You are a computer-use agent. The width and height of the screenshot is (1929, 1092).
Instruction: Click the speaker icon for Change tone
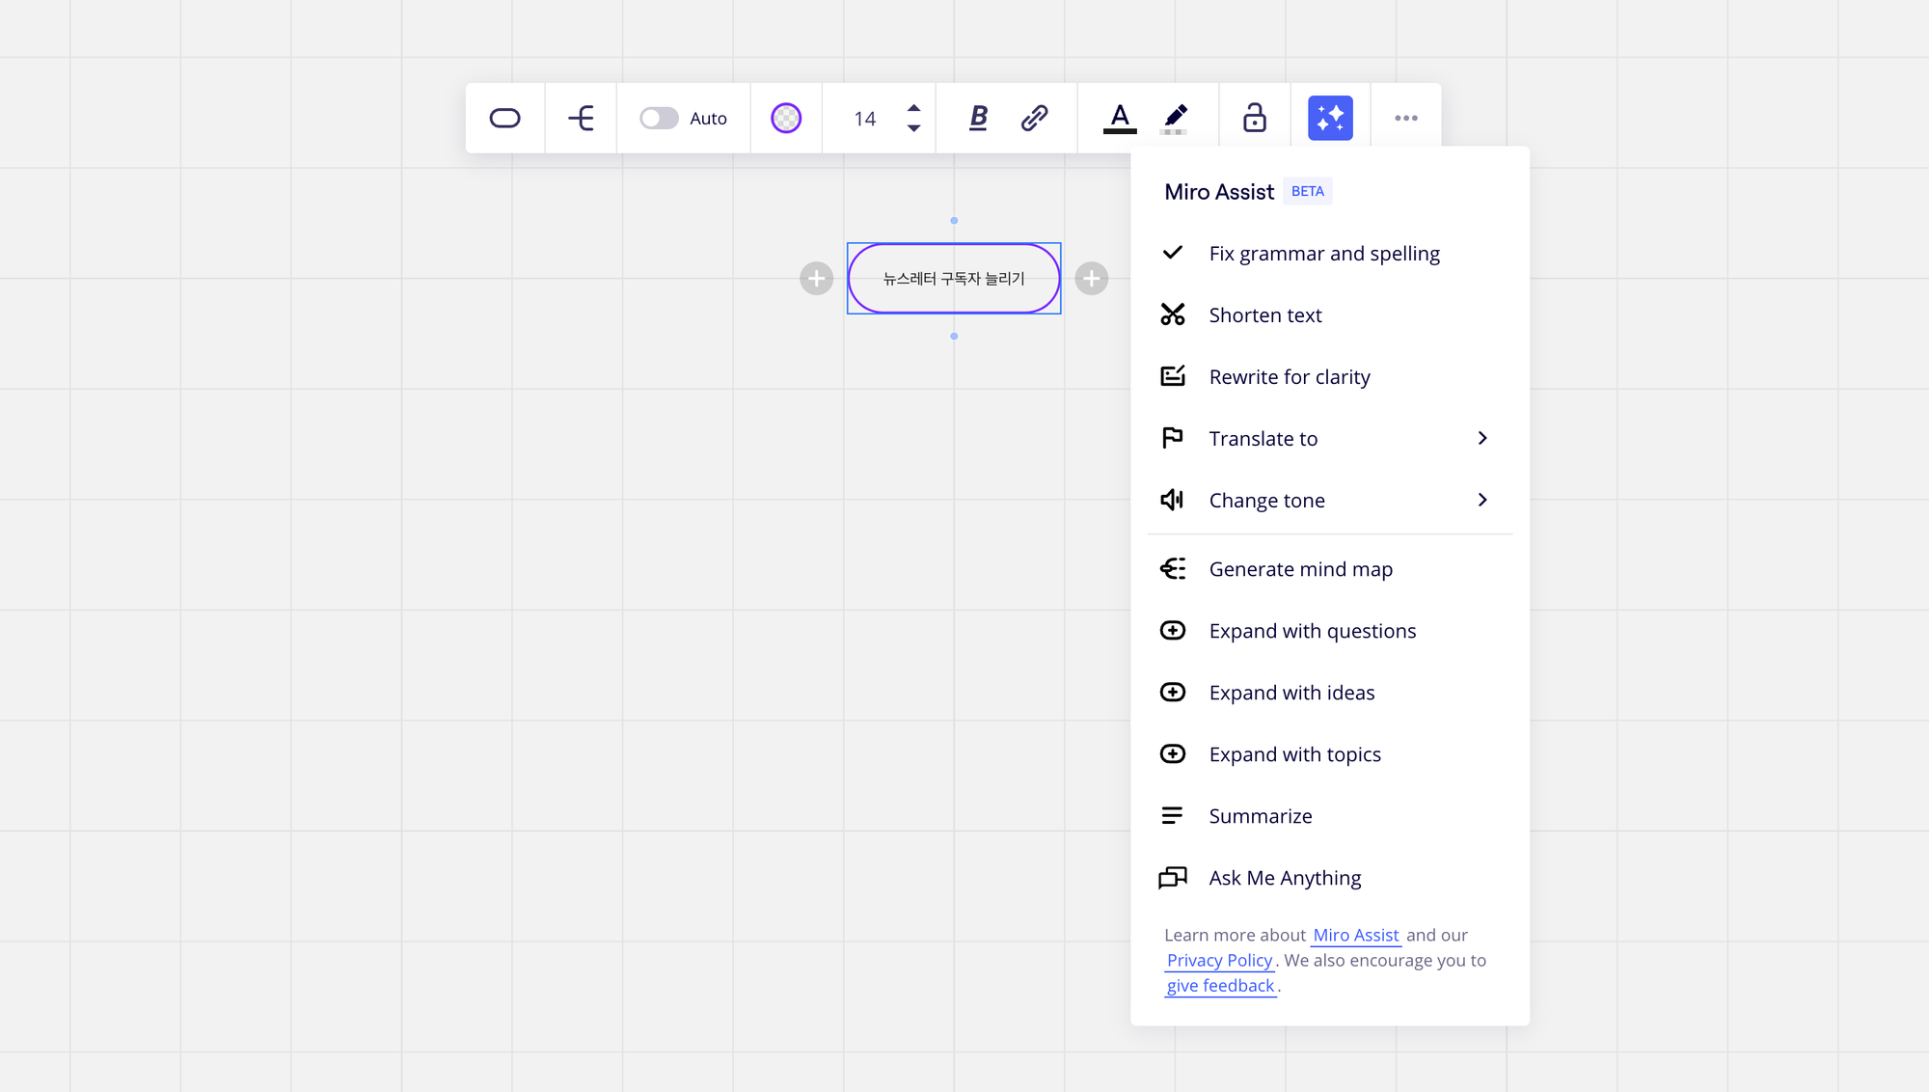click(1172, 500)
